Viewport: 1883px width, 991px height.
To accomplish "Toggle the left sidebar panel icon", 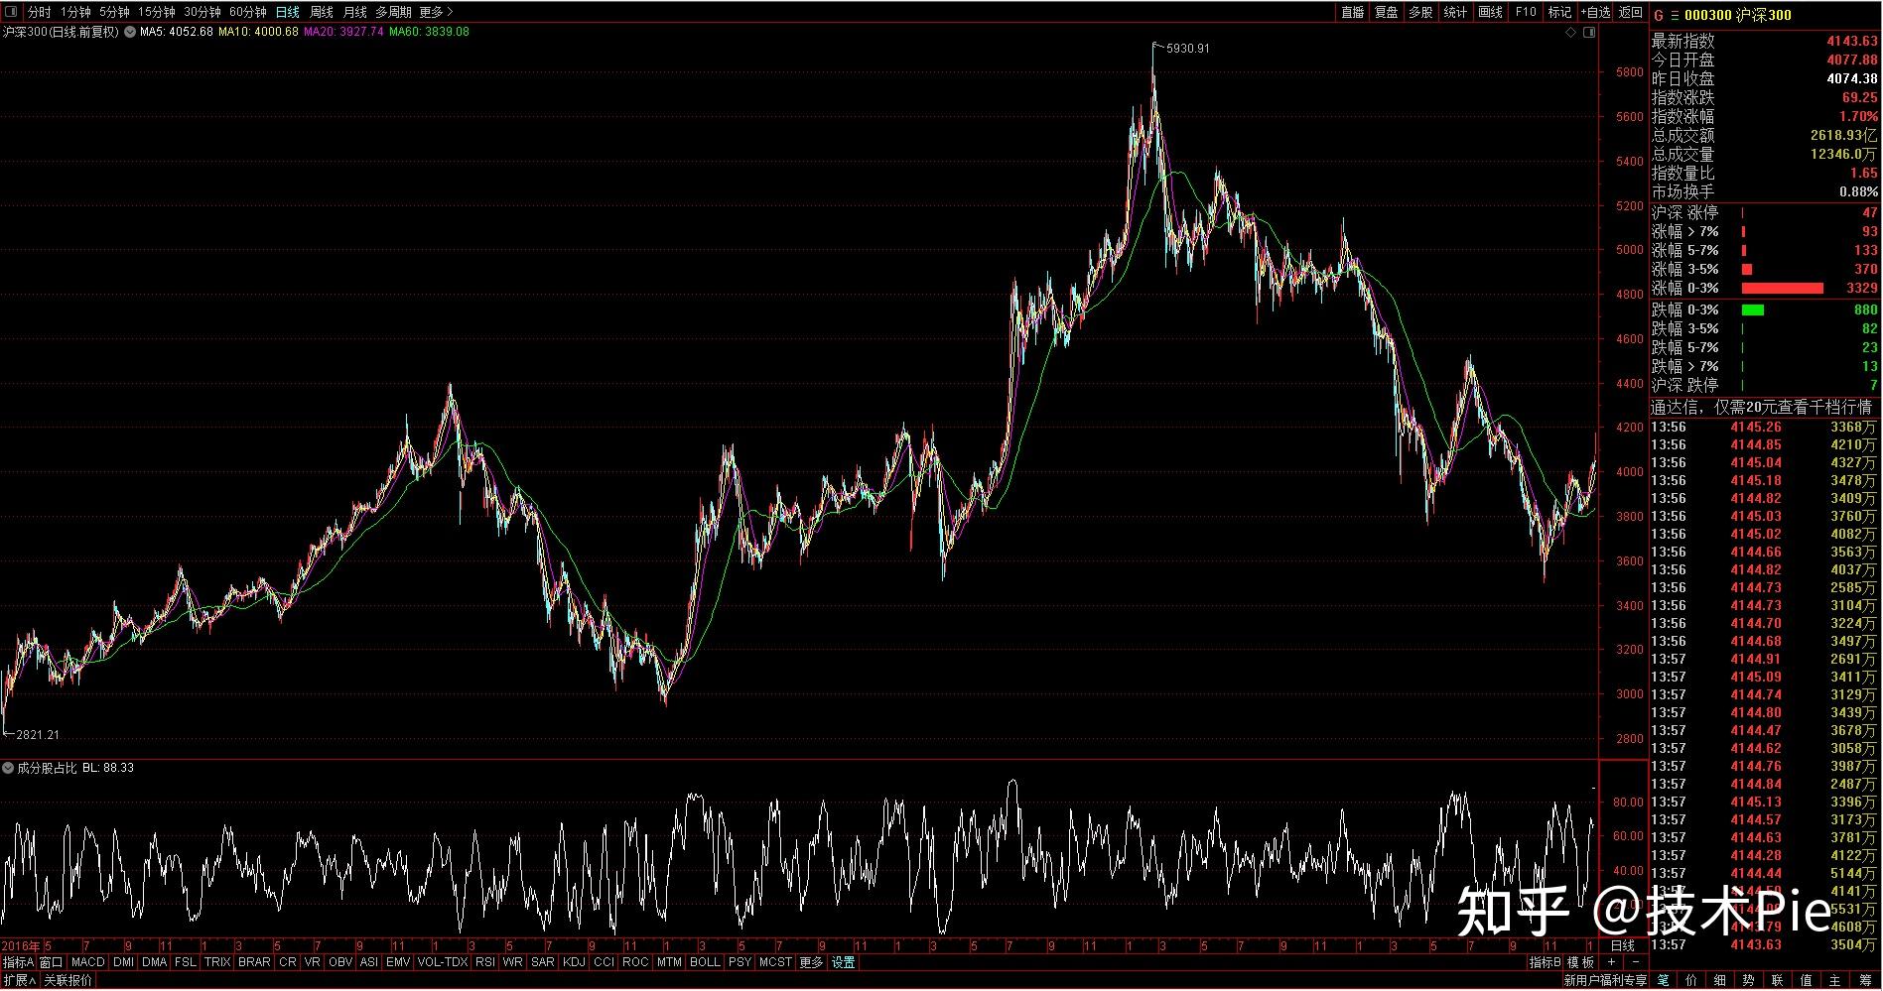I will (x=10, y=12).
